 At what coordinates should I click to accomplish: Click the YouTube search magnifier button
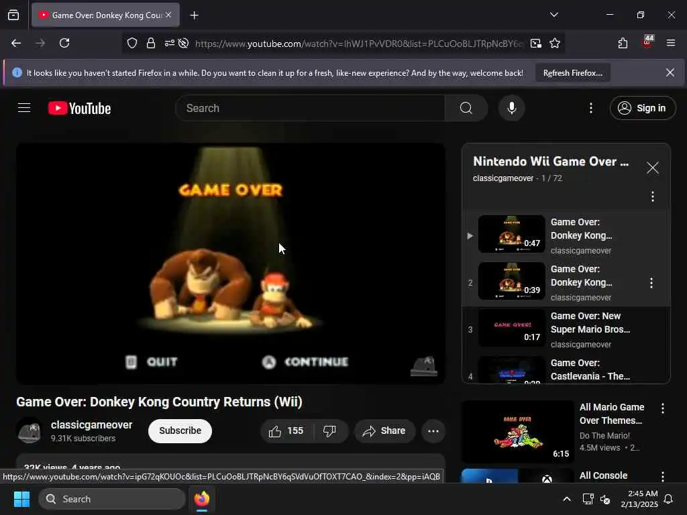coord(466,108)
